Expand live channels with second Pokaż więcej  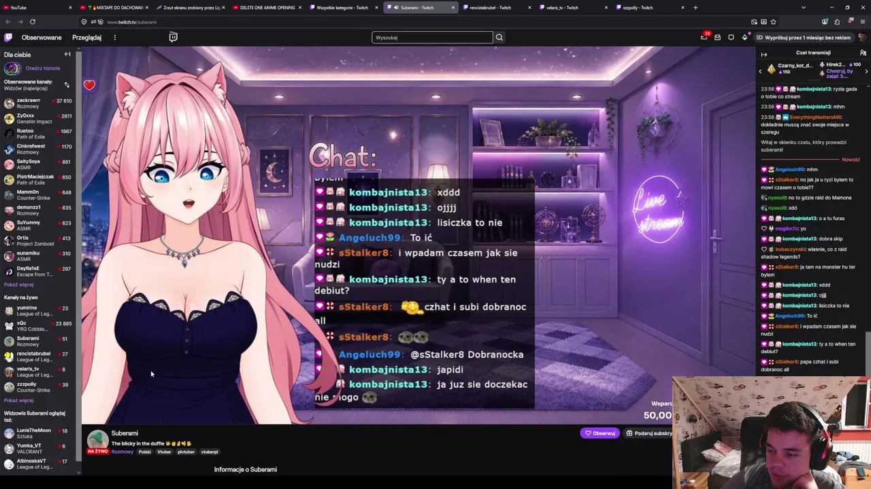18,400
